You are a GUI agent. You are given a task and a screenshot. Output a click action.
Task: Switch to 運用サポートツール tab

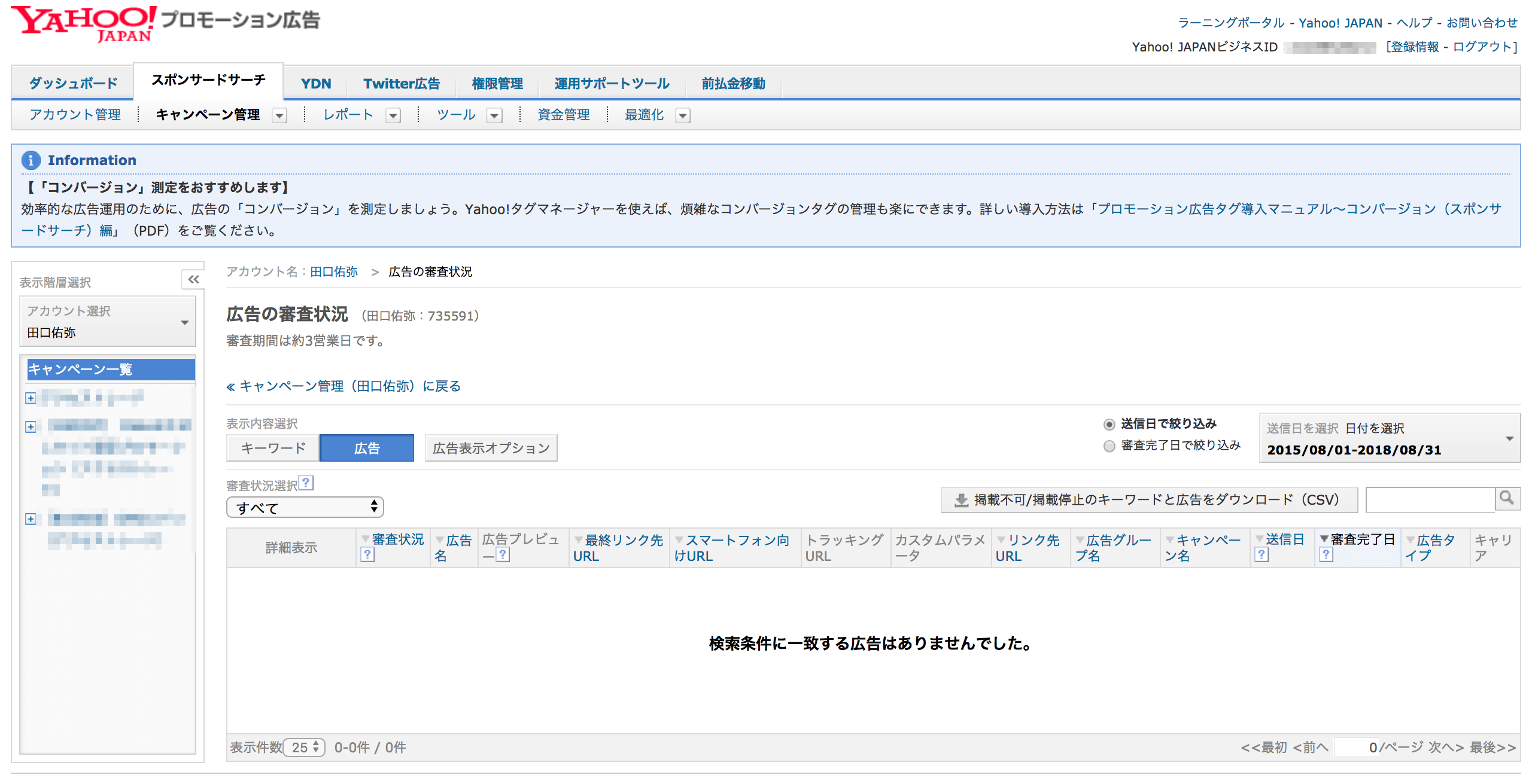(x=612, y=83)
